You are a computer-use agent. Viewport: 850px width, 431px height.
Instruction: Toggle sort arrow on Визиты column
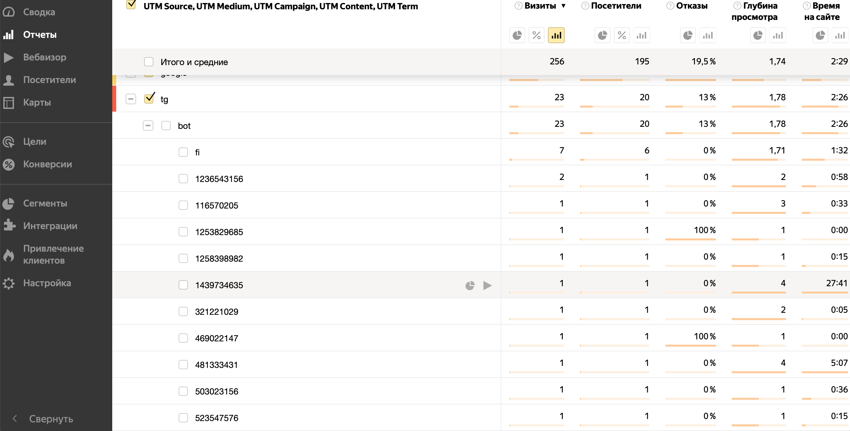(x=563, y=6)
